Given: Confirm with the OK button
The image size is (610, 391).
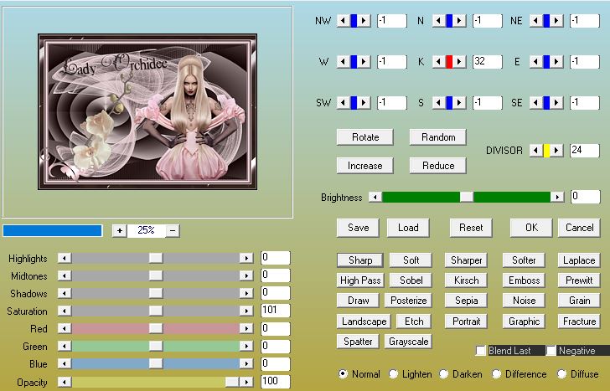Looking at the screenshot, I should tap(531, 228).
